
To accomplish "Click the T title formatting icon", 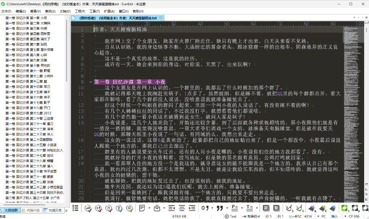I will [x=249, y=208].
